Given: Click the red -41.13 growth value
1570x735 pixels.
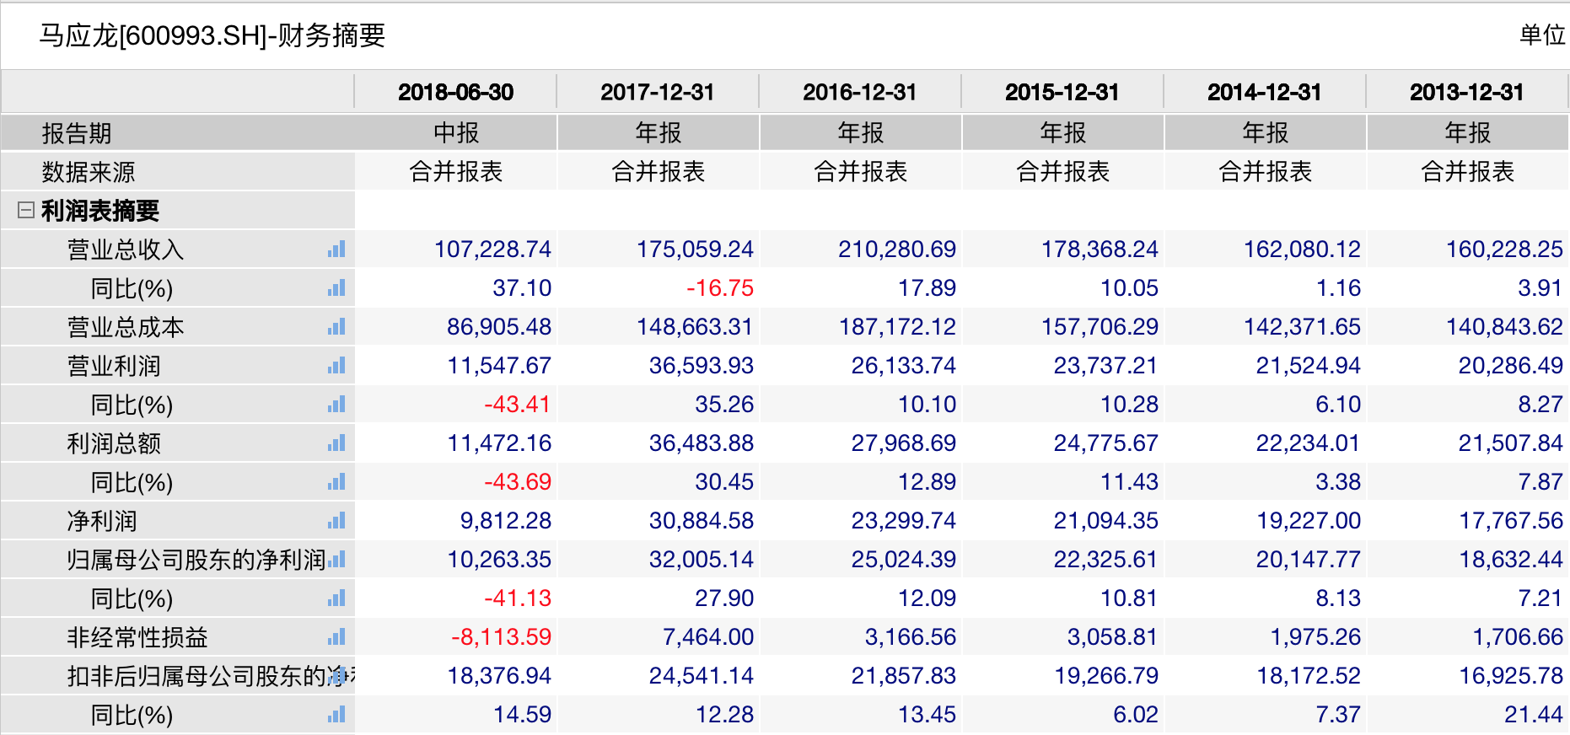Looking at the screenshot, I should [x=518, y=598].
